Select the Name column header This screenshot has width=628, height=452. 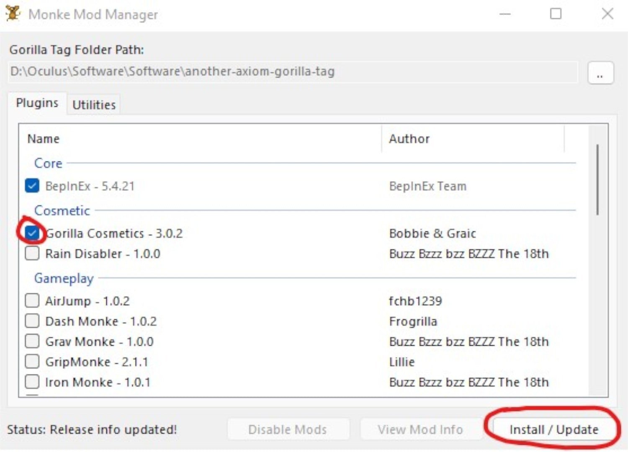pyautogui.click(x=43, y=139)
